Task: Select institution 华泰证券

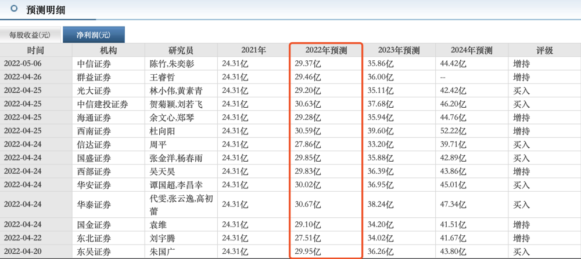Action: 94,205
